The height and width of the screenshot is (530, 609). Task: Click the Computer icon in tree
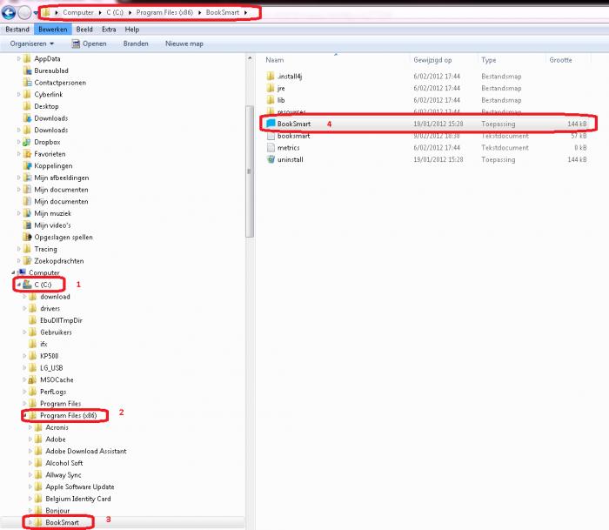click(x=22, y=272)
